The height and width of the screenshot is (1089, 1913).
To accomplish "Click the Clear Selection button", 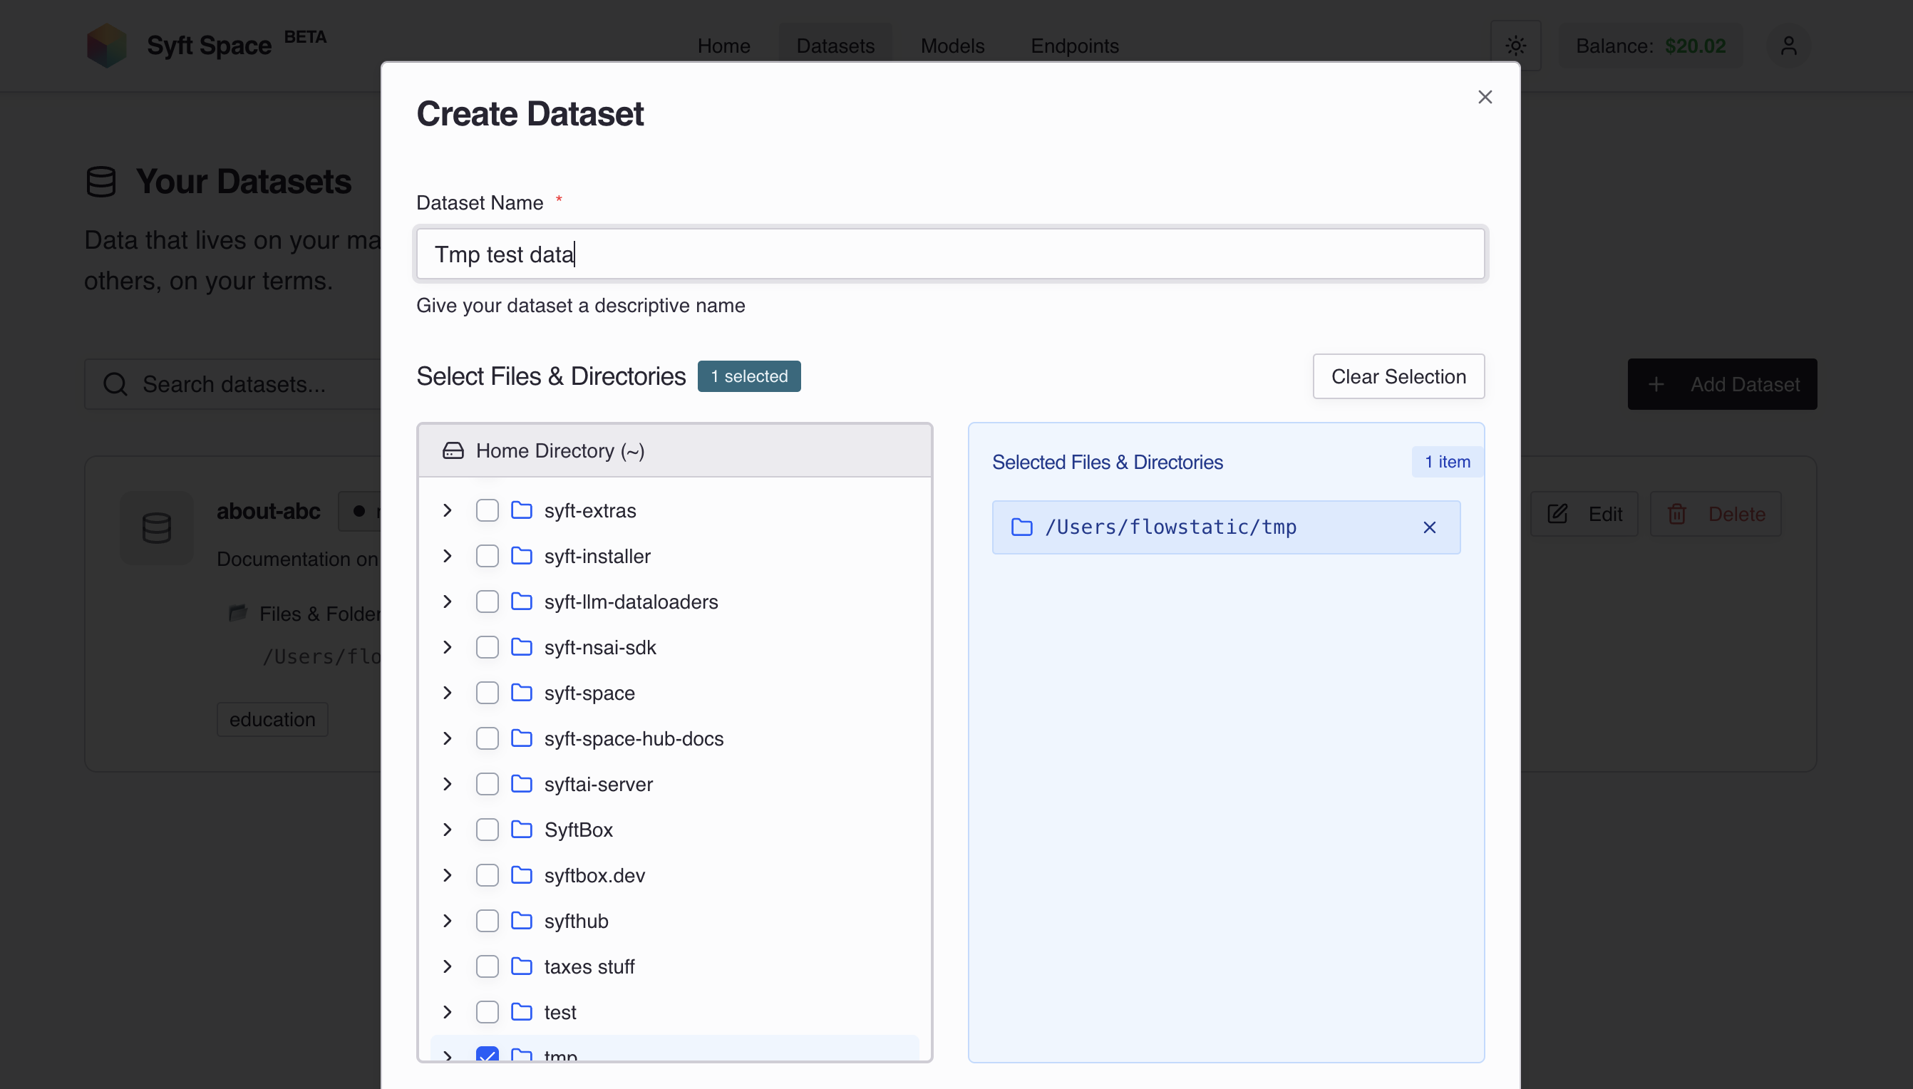I will coord(1398,376).
